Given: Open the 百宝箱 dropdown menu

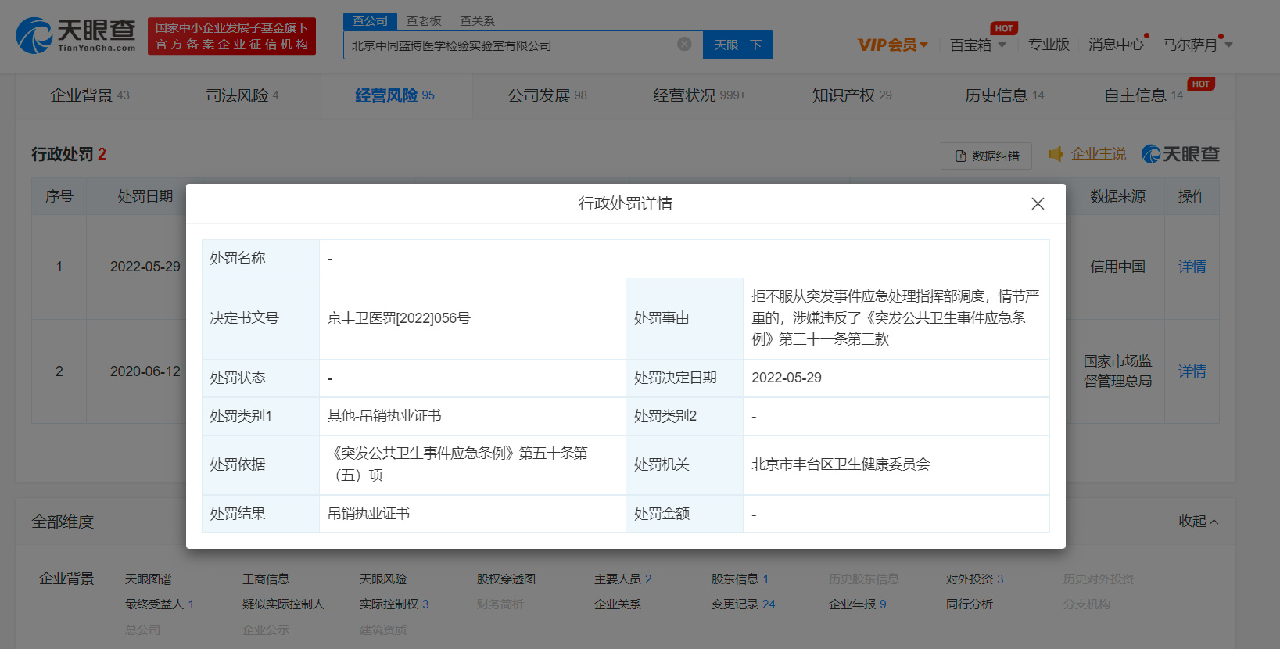Looking at the screenshot, I should 978,45.
